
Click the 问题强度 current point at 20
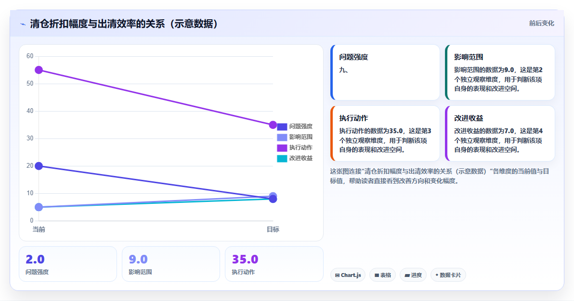click(x=39, y=166)
